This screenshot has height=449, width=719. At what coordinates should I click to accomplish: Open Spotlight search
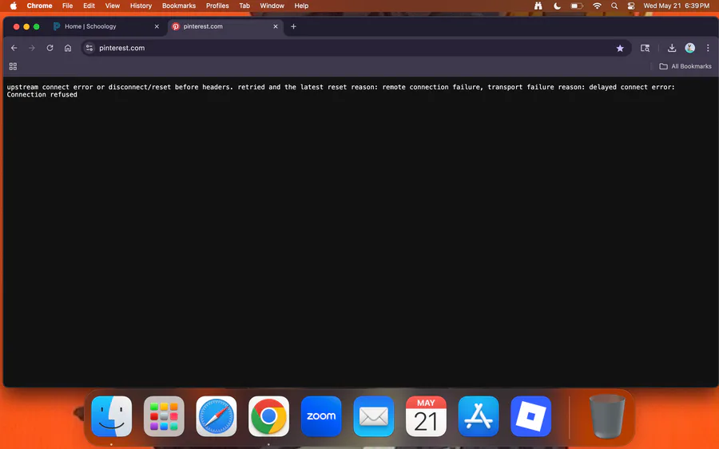(614, 6)
